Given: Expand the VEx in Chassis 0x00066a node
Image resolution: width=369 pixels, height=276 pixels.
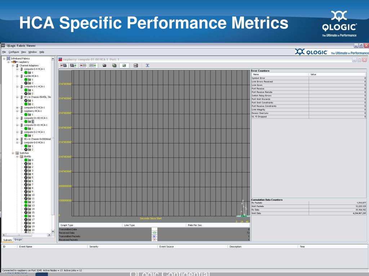Looking at the screenshot, I should click(x=17, y=139).
